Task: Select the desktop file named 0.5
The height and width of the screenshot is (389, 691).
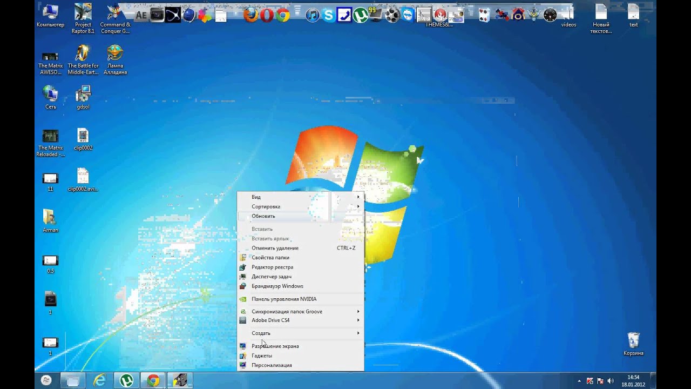Action: click(x=50, y=264)
